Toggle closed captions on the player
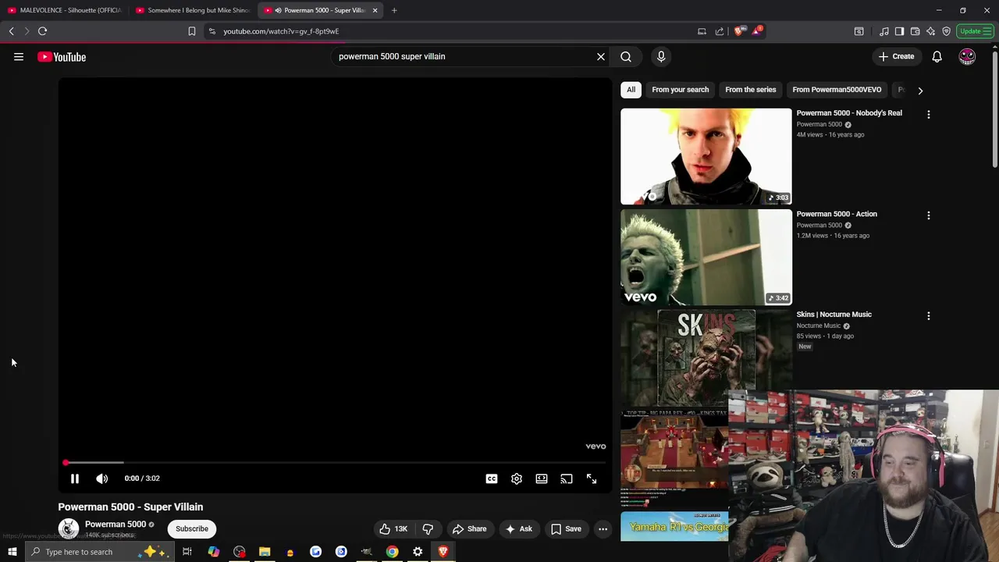Screen dimensions: 999x562 492,478
